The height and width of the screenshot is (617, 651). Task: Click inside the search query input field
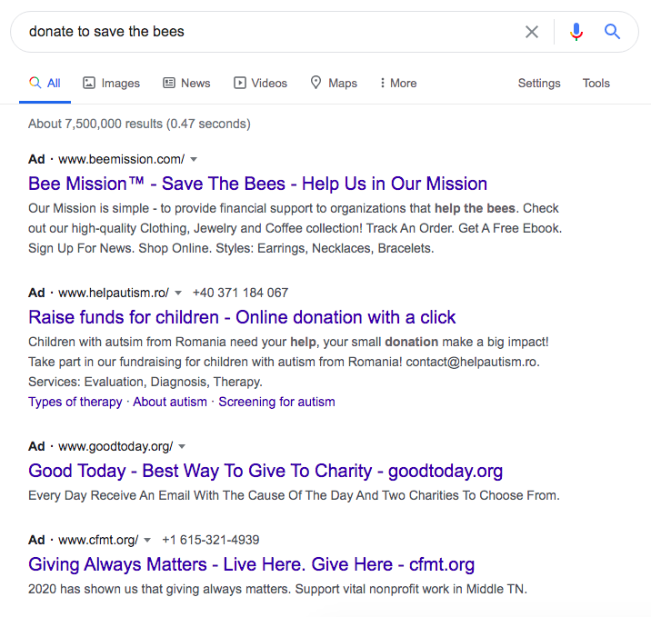[264, 32]
